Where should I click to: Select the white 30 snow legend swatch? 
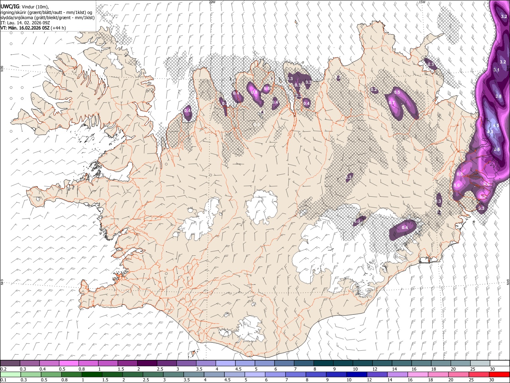500,363
